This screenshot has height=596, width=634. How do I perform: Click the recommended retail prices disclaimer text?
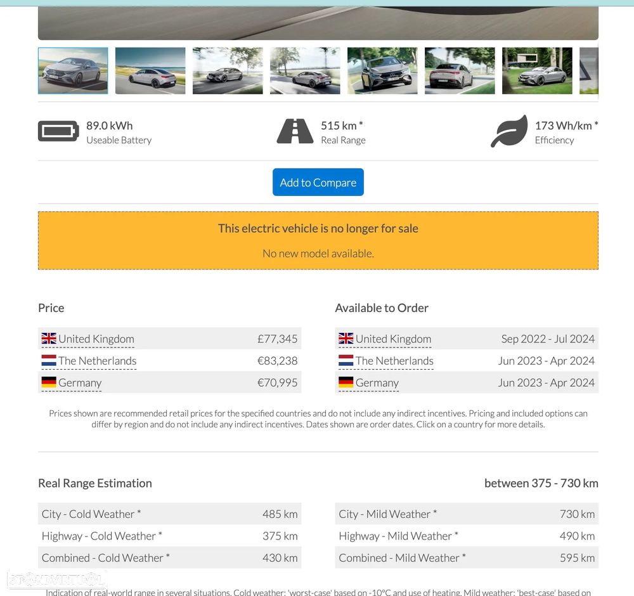pyautogui.click(x=318, y=419)
